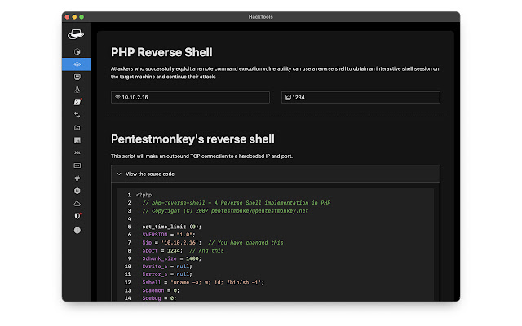Collapse the View the souce code panel

147,174
